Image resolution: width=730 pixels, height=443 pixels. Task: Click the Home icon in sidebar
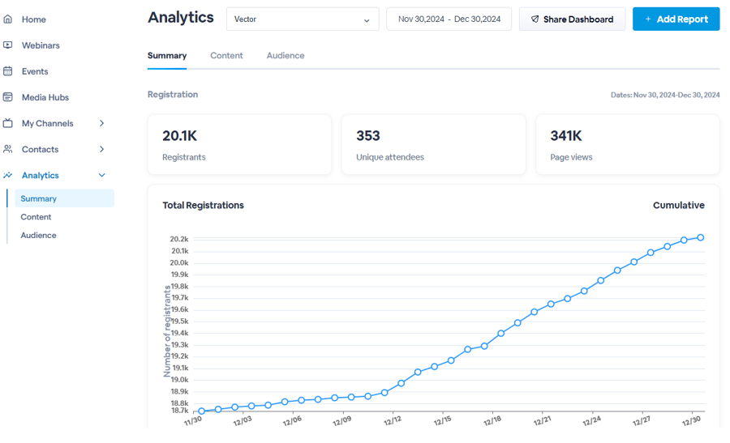(x=8, y=19)
